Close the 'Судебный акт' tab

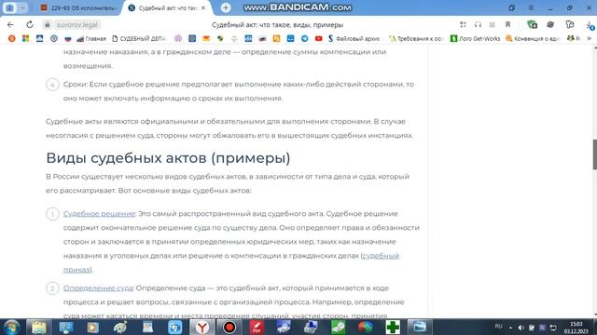[x=203, y=7]
